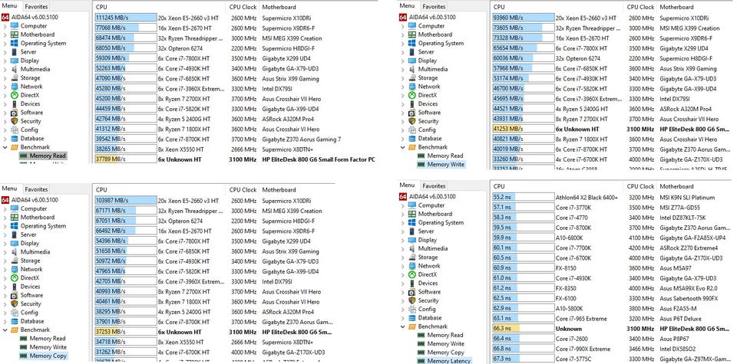Collapse the Benchmark node in the Memory Latency window
Screen dimensions: 737x364
pos(403,326)
